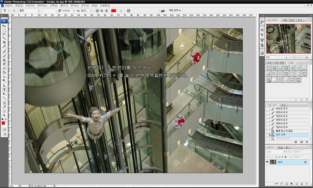Select the Zoom magnifier tool
Viewport: 313px width, 188px height.
4,115
